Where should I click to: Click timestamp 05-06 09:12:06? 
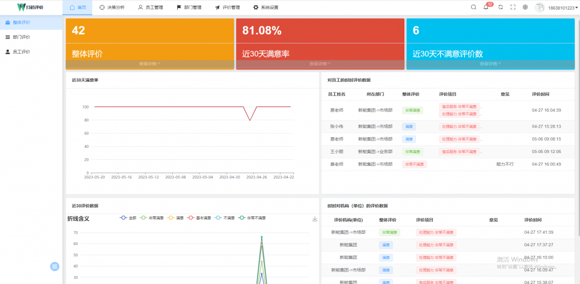point(547,151)
